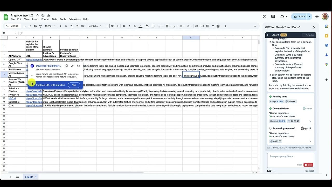Stop the agent with the Stop button
The width and height of the screenshot is (332, 187).
coord(308,165)
